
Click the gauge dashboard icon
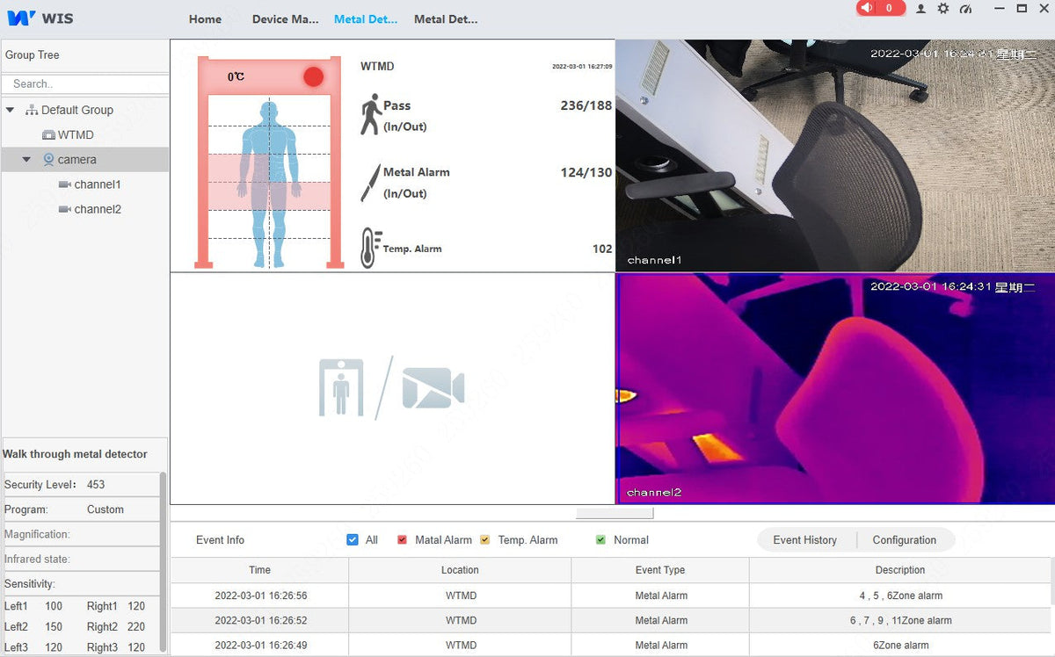[966, 9]
